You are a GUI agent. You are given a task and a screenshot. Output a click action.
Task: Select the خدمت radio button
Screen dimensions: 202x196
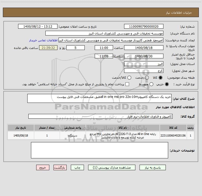click(x=147, y=78)
